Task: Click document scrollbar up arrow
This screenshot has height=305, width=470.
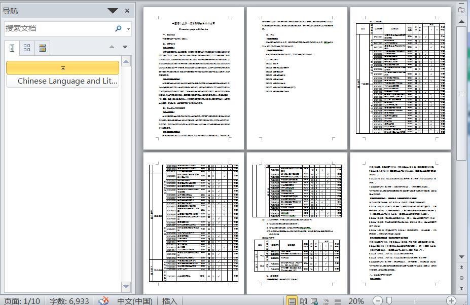Action: (461, 22)
